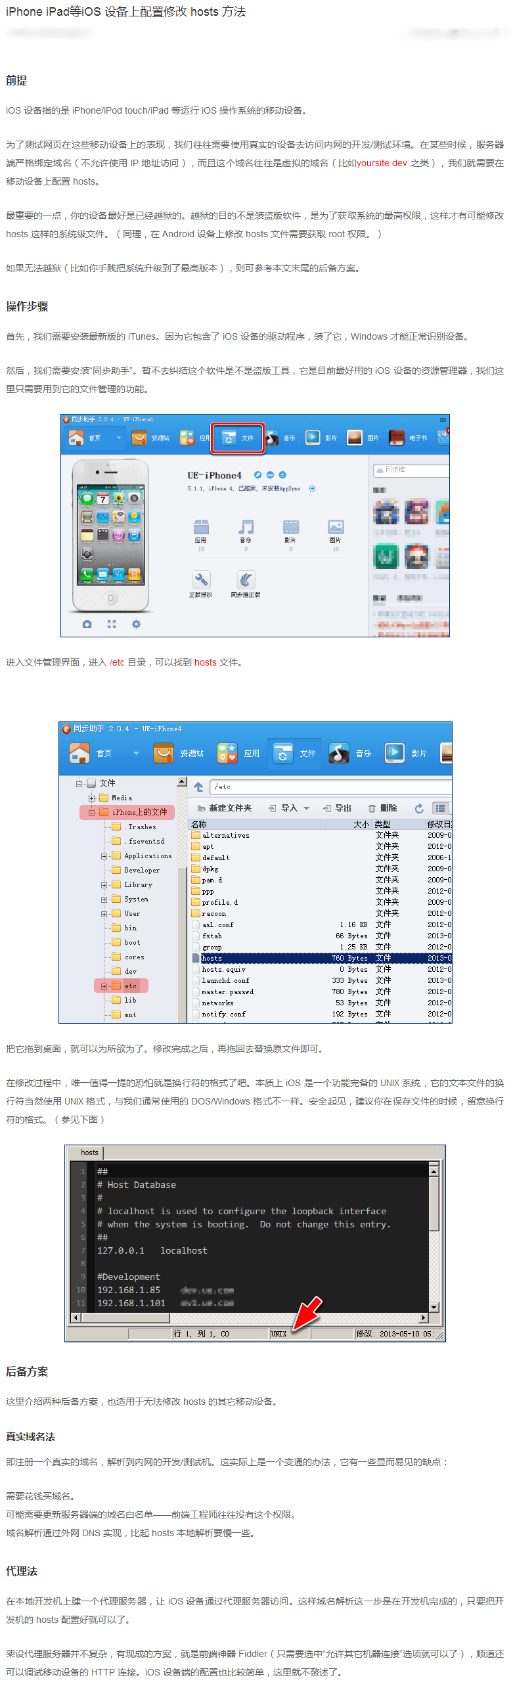Open the 影片 category under UE-iPhone4
The image size is (513, 1686).
coord(291,534)
